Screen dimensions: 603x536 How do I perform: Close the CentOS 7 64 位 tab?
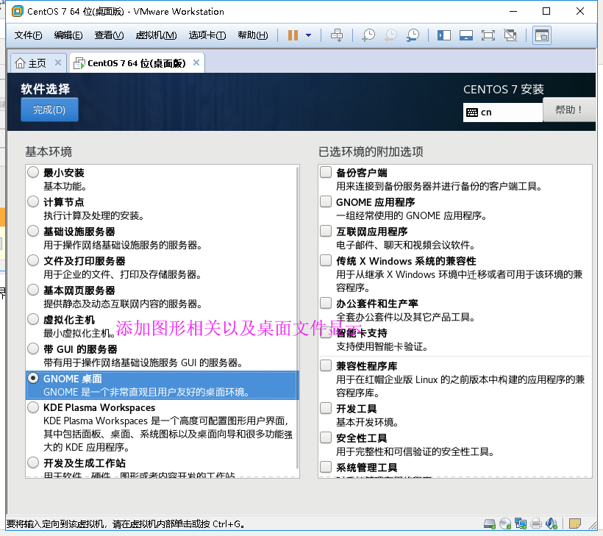pyautogui.click(x=196, y=62)
